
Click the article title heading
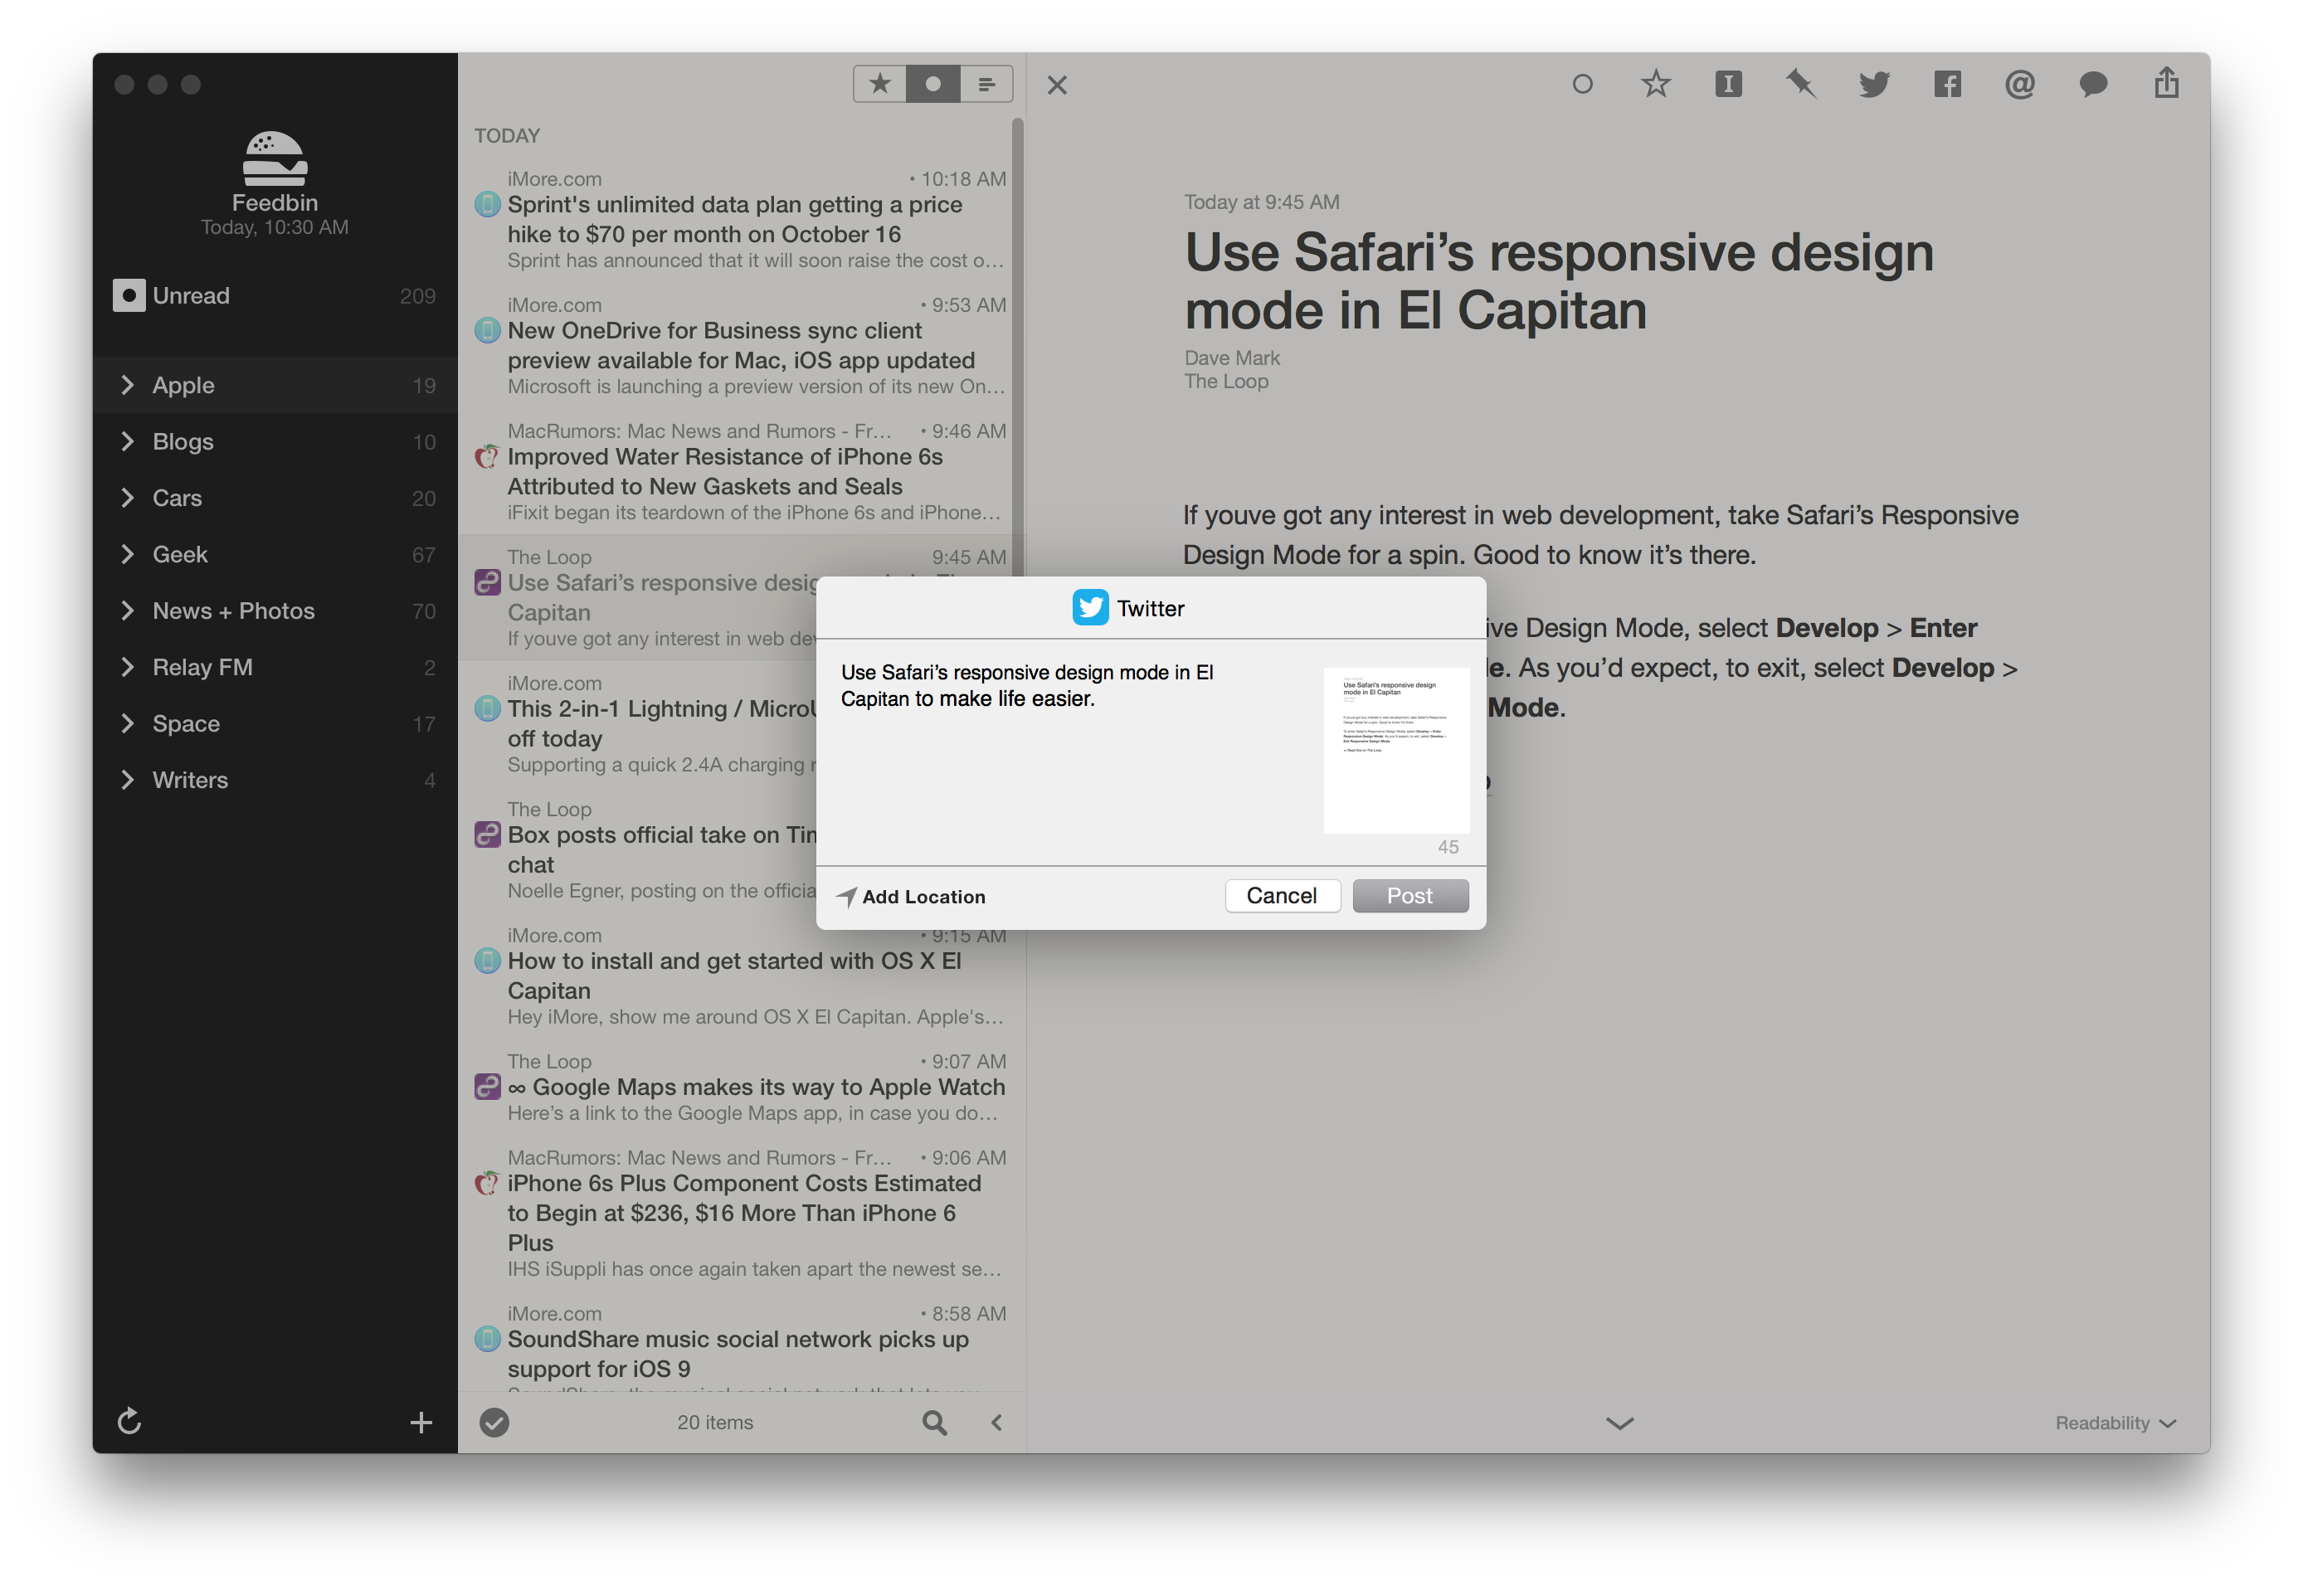(x=1559, y=281)
